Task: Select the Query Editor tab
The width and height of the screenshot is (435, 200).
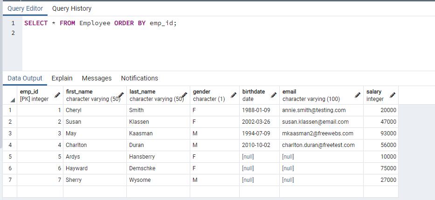Action: click(x=25, y=8)
